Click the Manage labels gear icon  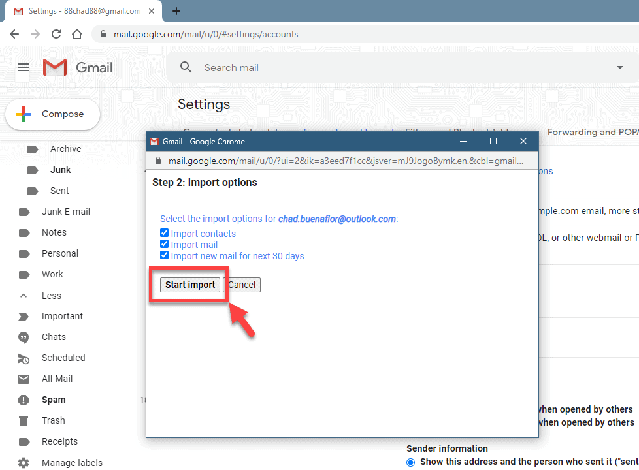[24, 463]
